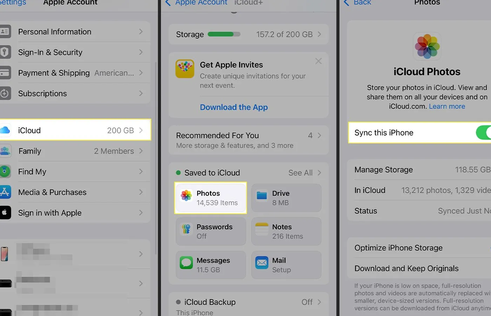Tap Apple Account back label

[x=201, y=3]
